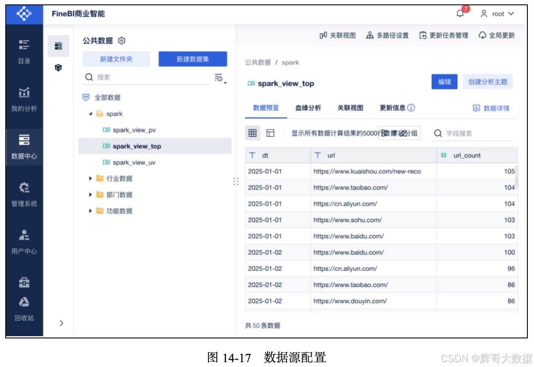The width and height of the screenshot is (534, 367).
Task: Click the url_count value 105
Action: click(x=509, y=172)
